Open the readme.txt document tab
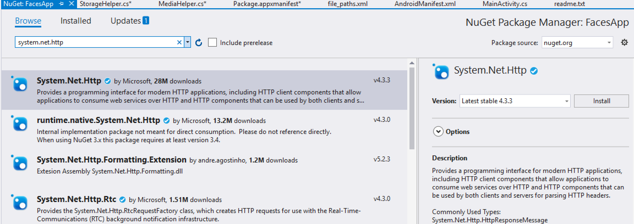The width and height of the screenshot is (634, 224). pos(570,4)
